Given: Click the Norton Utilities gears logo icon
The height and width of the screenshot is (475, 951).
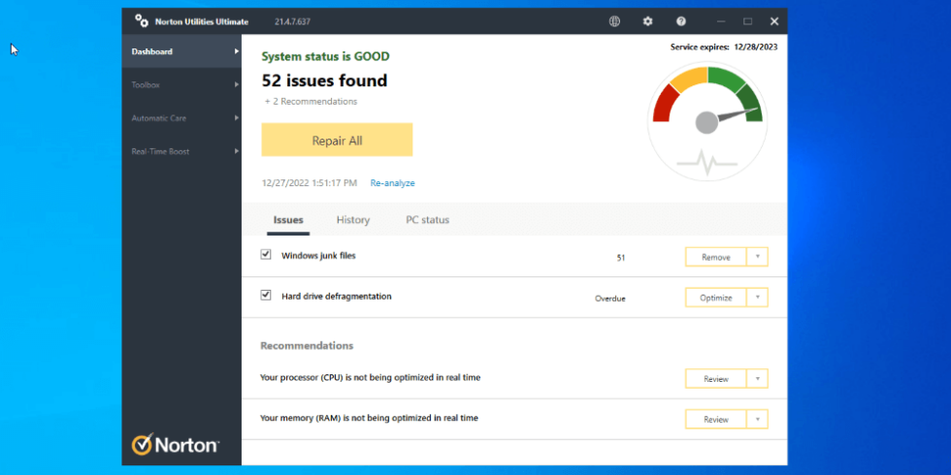Looking at the screenshot, I should pos(142,21).
